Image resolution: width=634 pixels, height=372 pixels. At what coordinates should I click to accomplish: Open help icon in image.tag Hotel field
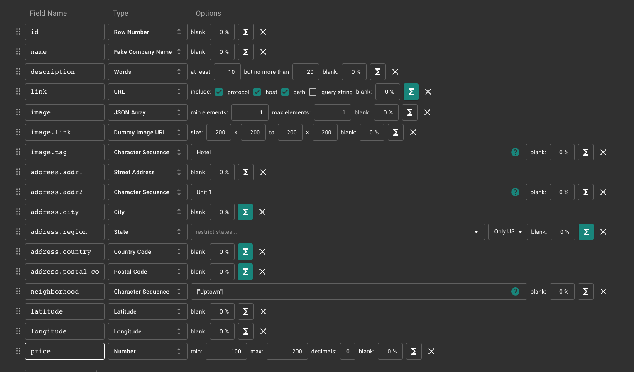[x=515, y=152]
